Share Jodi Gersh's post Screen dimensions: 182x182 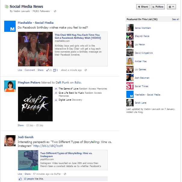pos(28,174)
